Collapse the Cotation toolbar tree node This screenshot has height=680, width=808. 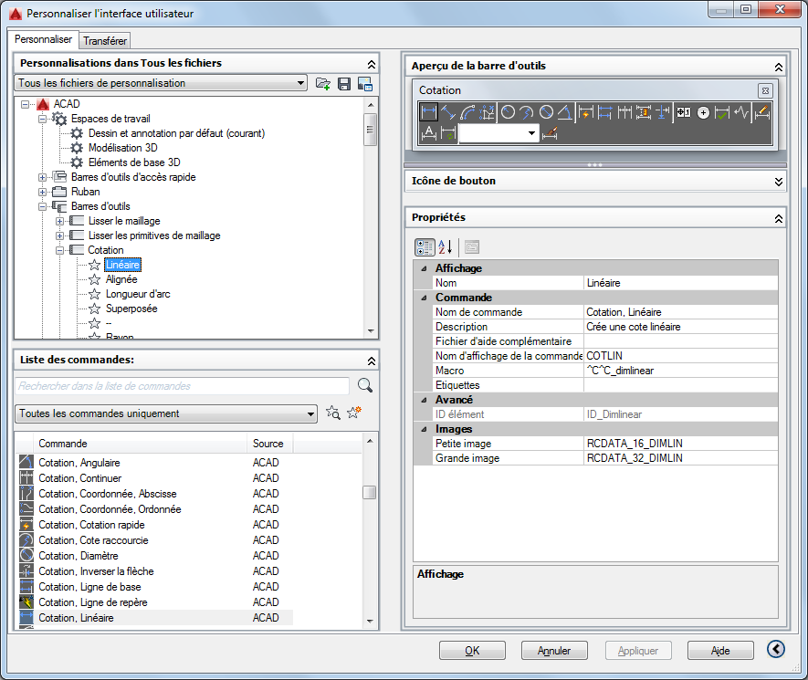[x=59, y=250]
